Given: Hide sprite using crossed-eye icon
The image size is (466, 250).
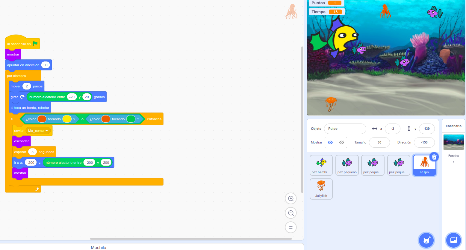Looking at the screenshot, I should (341, 143).
